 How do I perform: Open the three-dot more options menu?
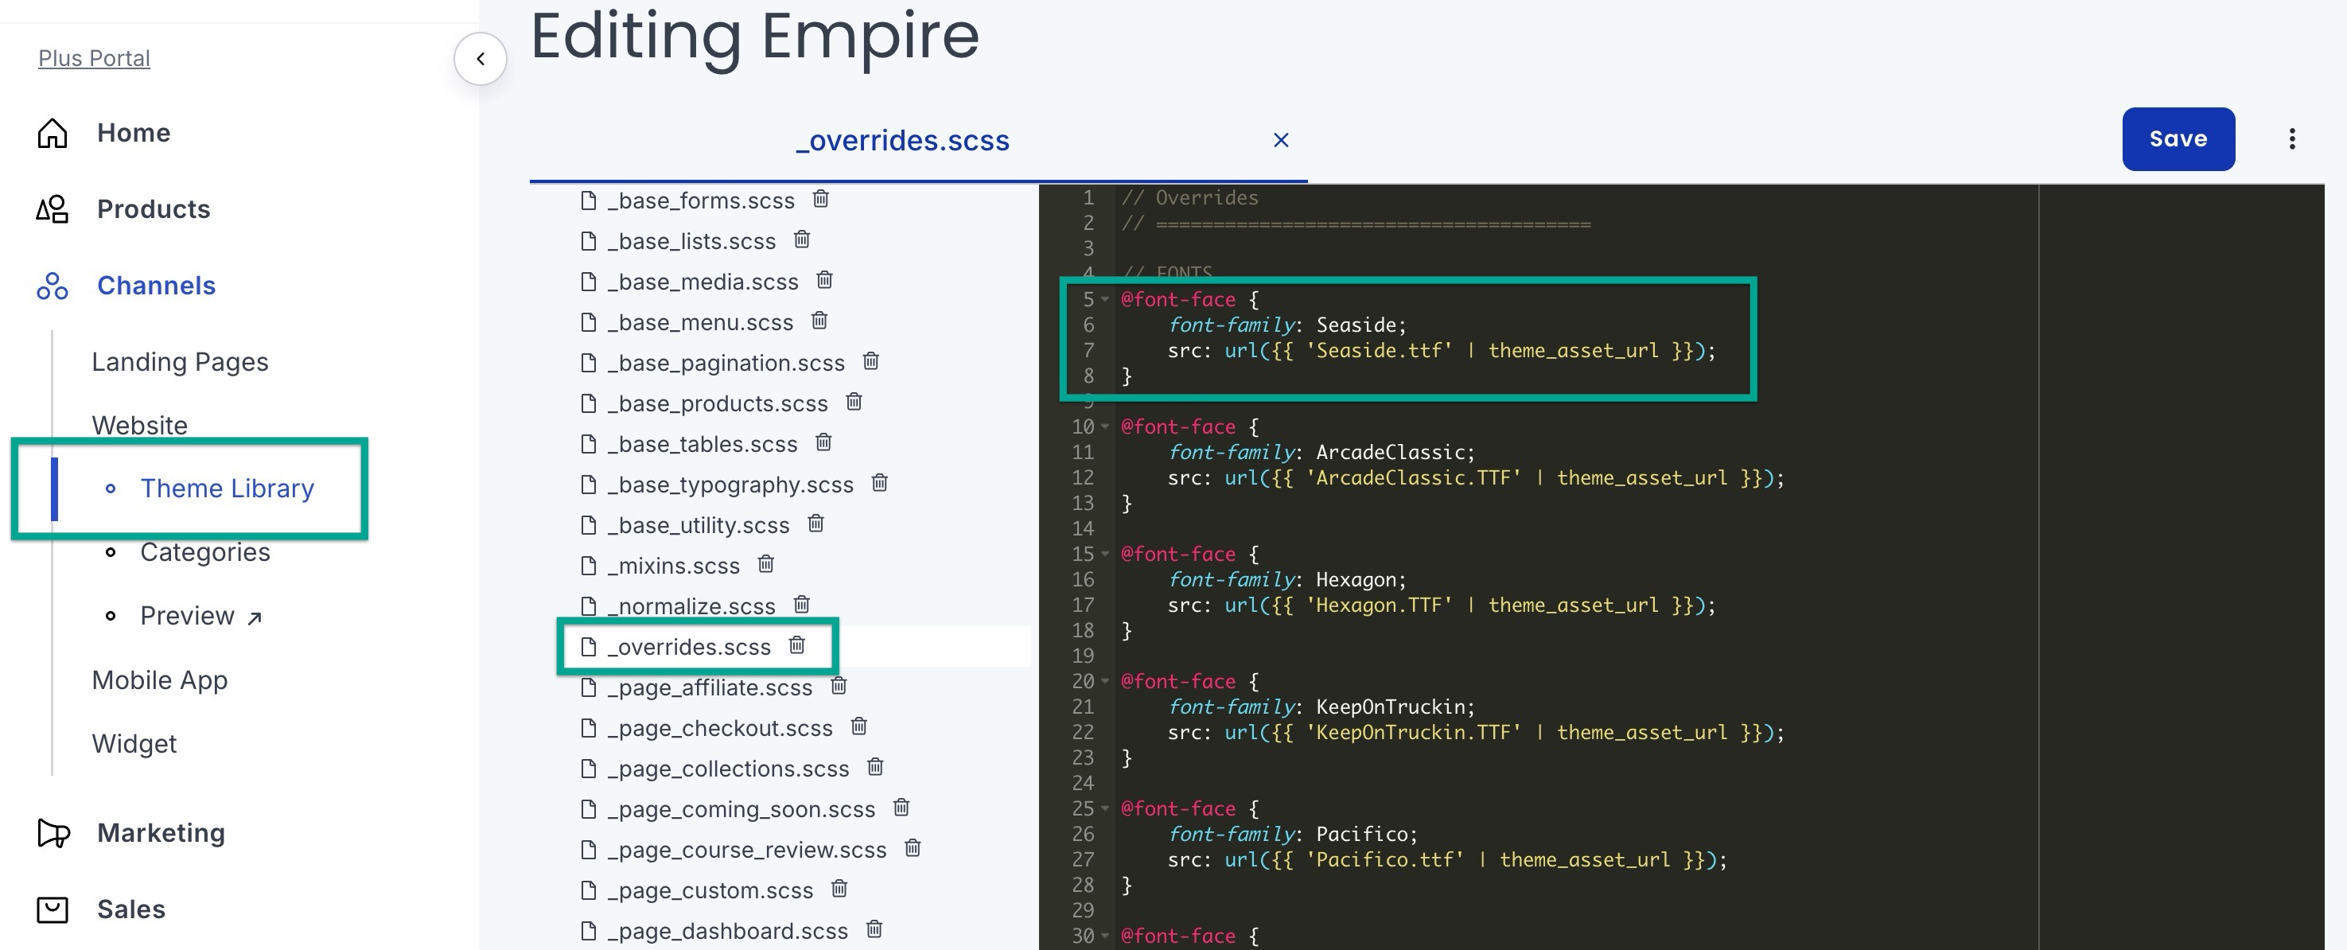(x=2291, y=139)
